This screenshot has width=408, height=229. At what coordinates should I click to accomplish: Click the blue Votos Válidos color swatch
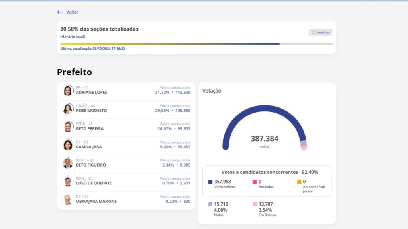coord(210,182)
